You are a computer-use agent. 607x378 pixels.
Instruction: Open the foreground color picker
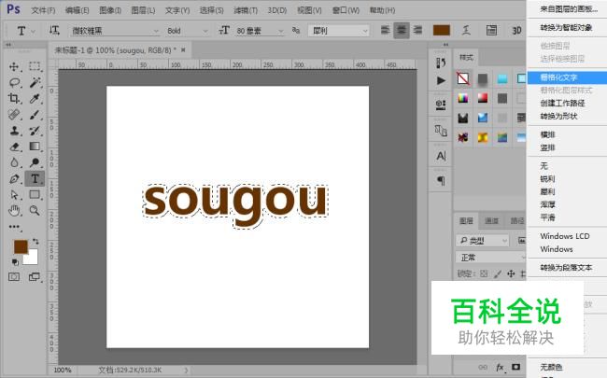[x=21, y=246]
